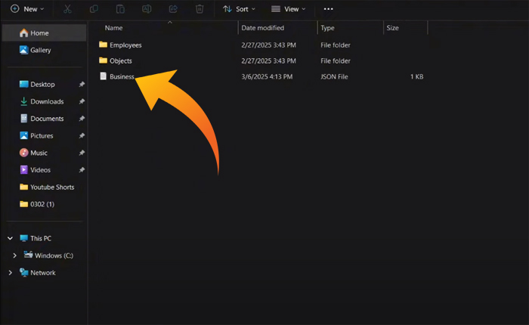Select the Business JSON file
529x325 pixels.
click(121, 76)
